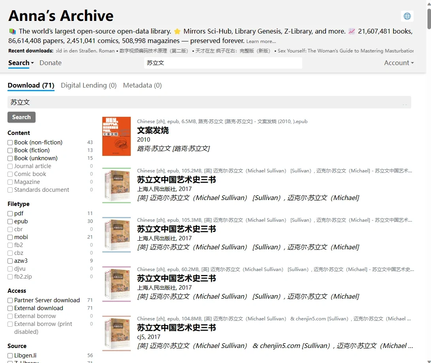Tick the fb2.zip filetype checkbox

pyautogui.click(x=10, y=277)
